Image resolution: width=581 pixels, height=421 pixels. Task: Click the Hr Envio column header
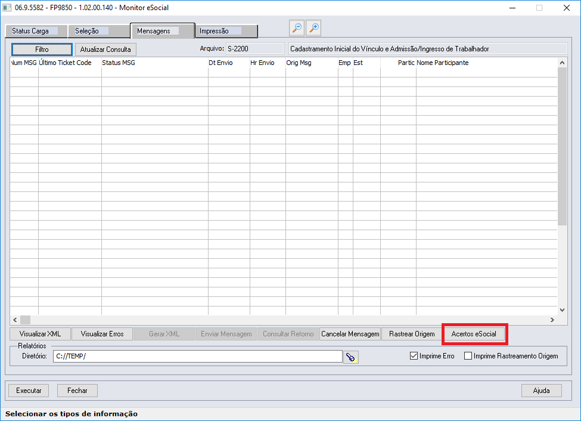pyautogui.click(x=268, y=63)
